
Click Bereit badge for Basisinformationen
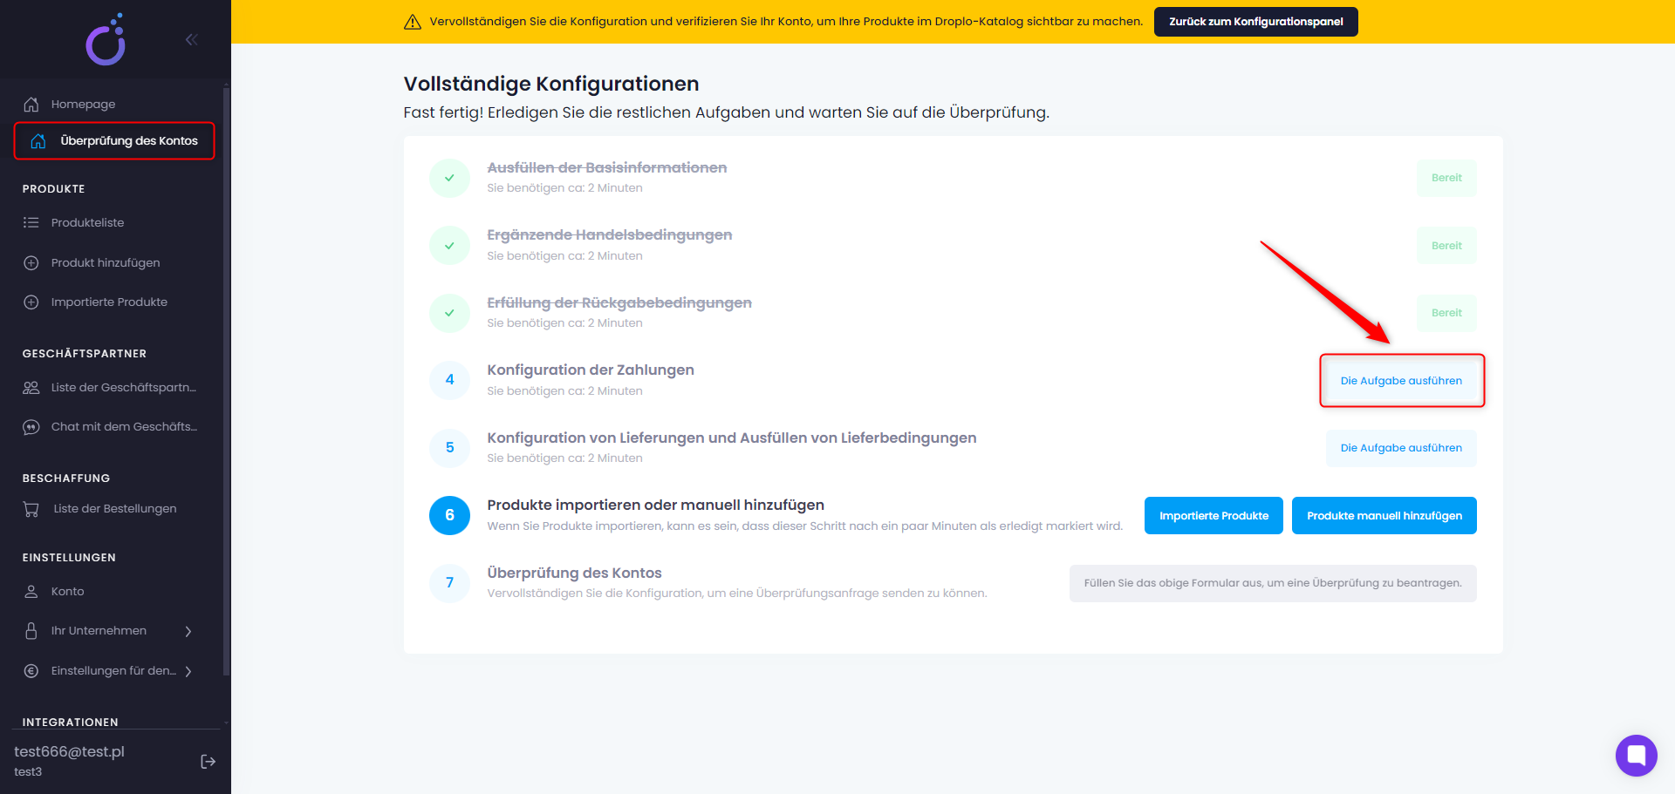tap(1446, 178)
